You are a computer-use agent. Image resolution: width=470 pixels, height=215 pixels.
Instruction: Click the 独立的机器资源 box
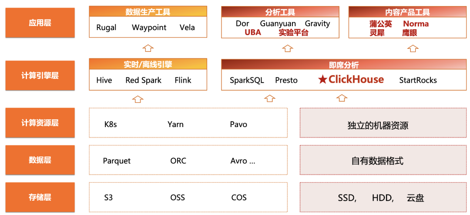[385, 123]
